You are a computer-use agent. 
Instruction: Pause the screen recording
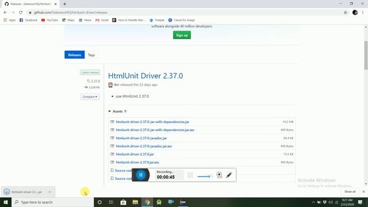point(141,175)
